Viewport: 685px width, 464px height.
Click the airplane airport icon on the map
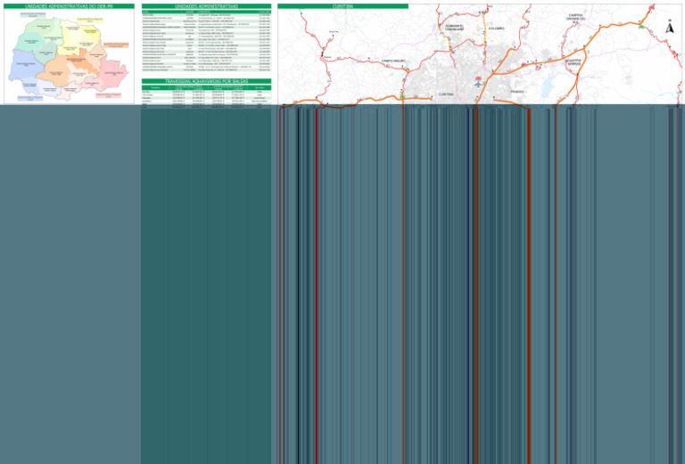pyautogui.click(x=478, y=84)
